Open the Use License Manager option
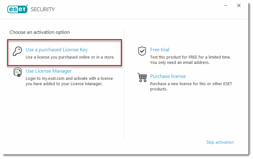 point(48,71)
